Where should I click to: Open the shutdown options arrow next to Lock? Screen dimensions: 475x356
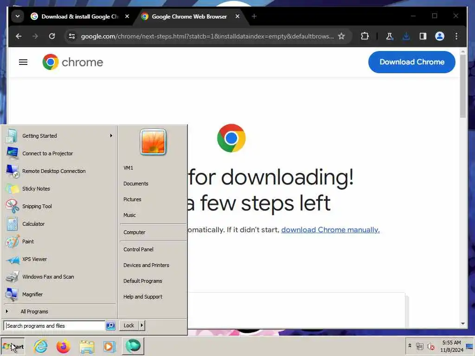pyautogui.click(x=142, y=325)
